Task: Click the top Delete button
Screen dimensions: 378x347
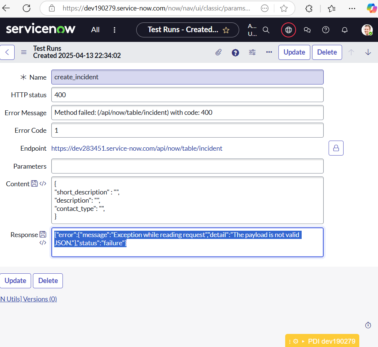Action: (x=327, y=52)
